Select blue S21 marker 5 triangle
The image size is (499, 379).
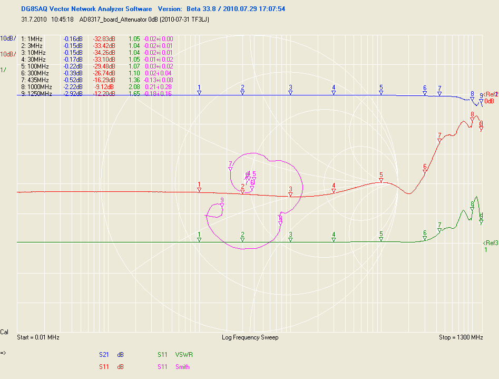381,93
